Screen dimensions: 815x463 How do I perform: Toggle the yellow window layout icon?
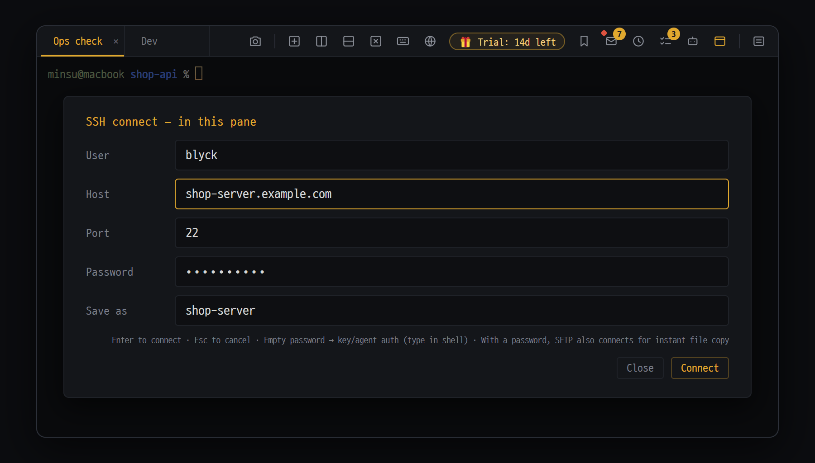coord(720,41)
